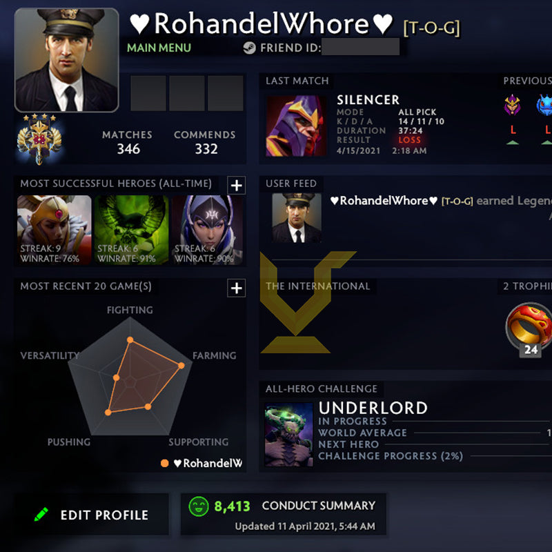The image size is (552, 552).
Task: Open the user feed avatar thumbnail
Action: point(297,217)
